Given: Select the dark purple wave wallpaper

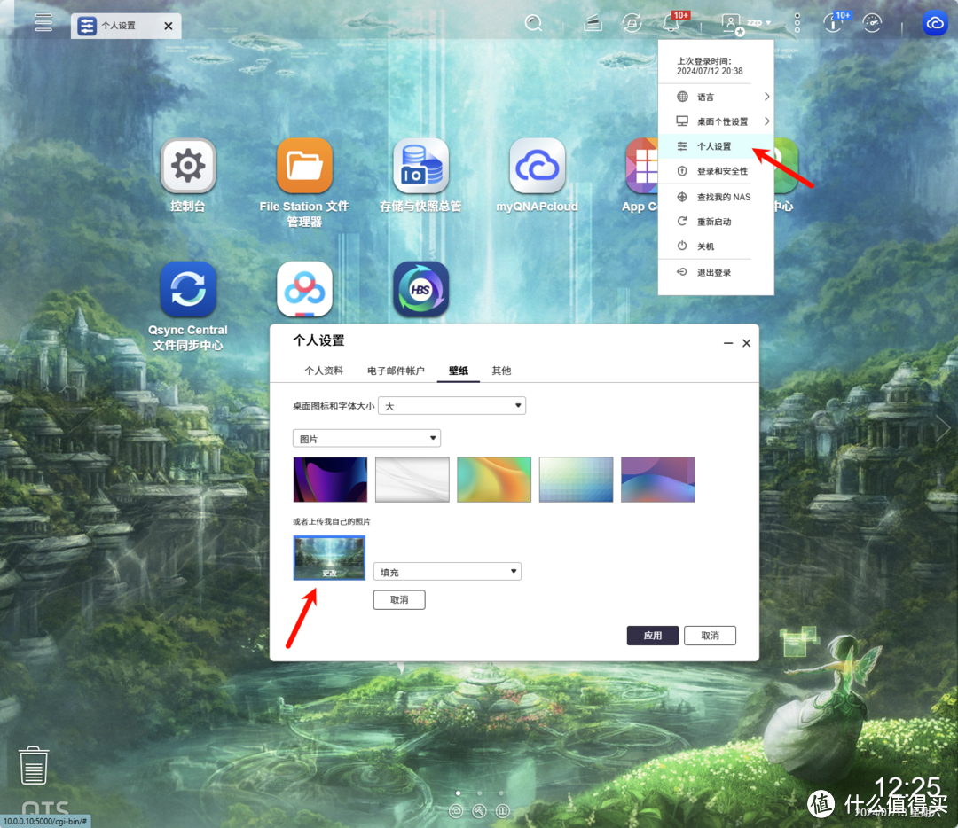Looking at the screenshot, I should (x=330, y=480).
